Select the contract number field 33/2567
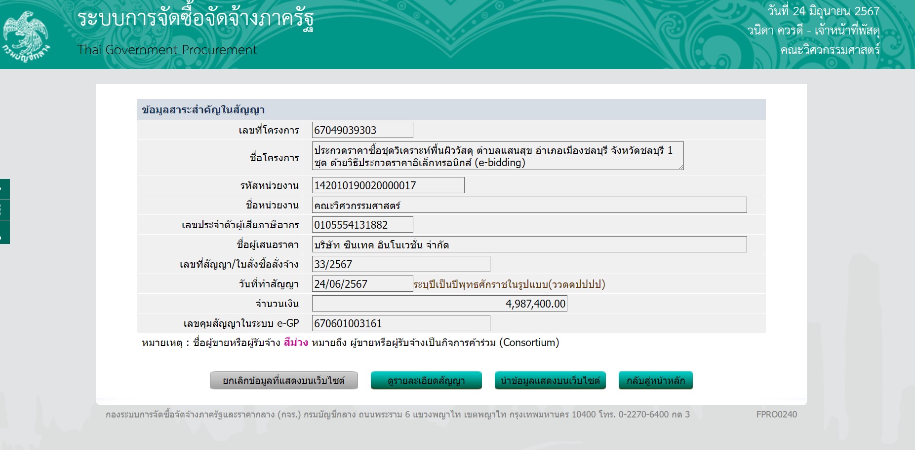 (x=400, y=264)
